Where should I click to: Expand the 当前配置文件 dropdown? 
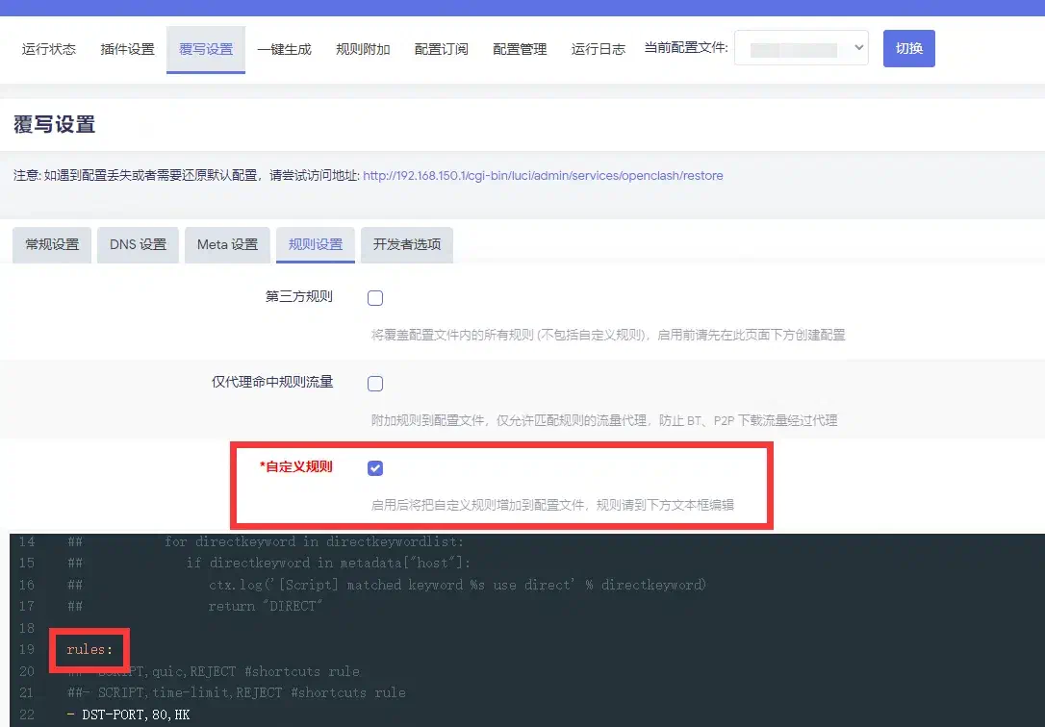801,48
